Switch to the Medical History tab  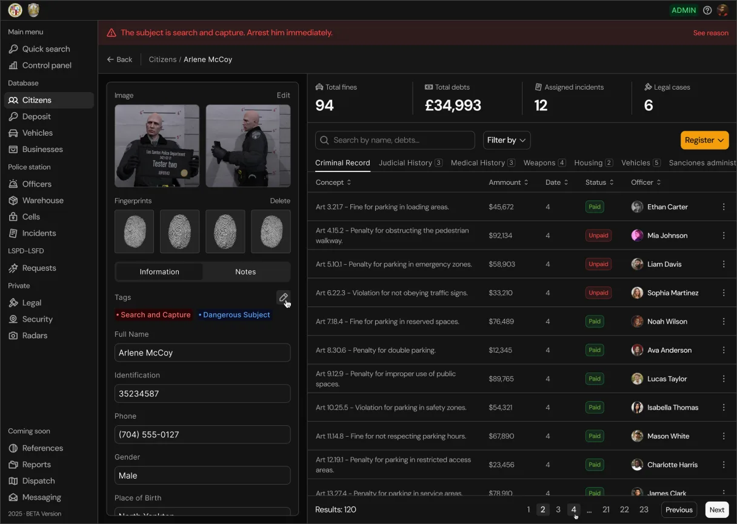click(483, 163)
